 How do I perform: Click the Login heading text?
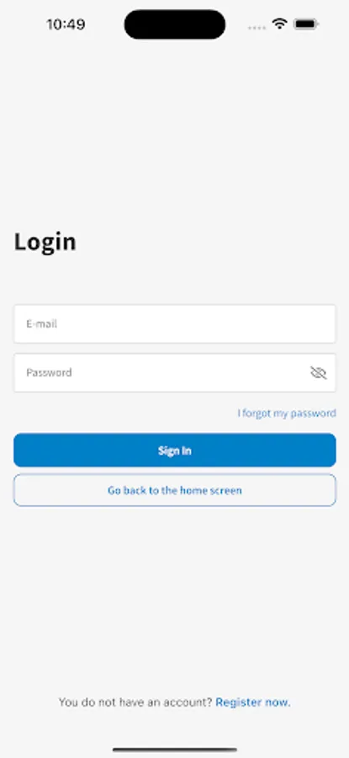pos(45,242)
